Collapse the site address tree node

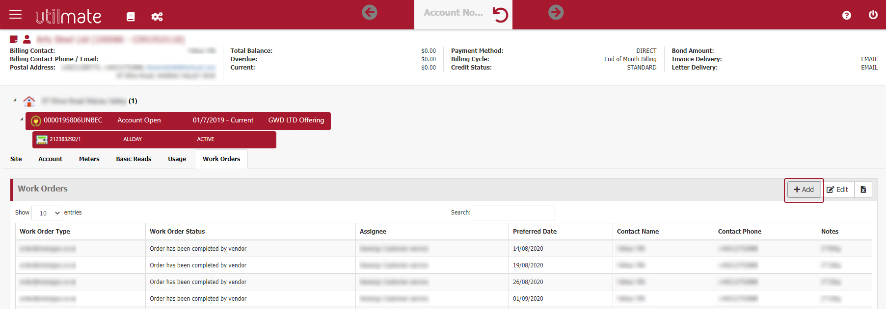(x=15, y=100)
